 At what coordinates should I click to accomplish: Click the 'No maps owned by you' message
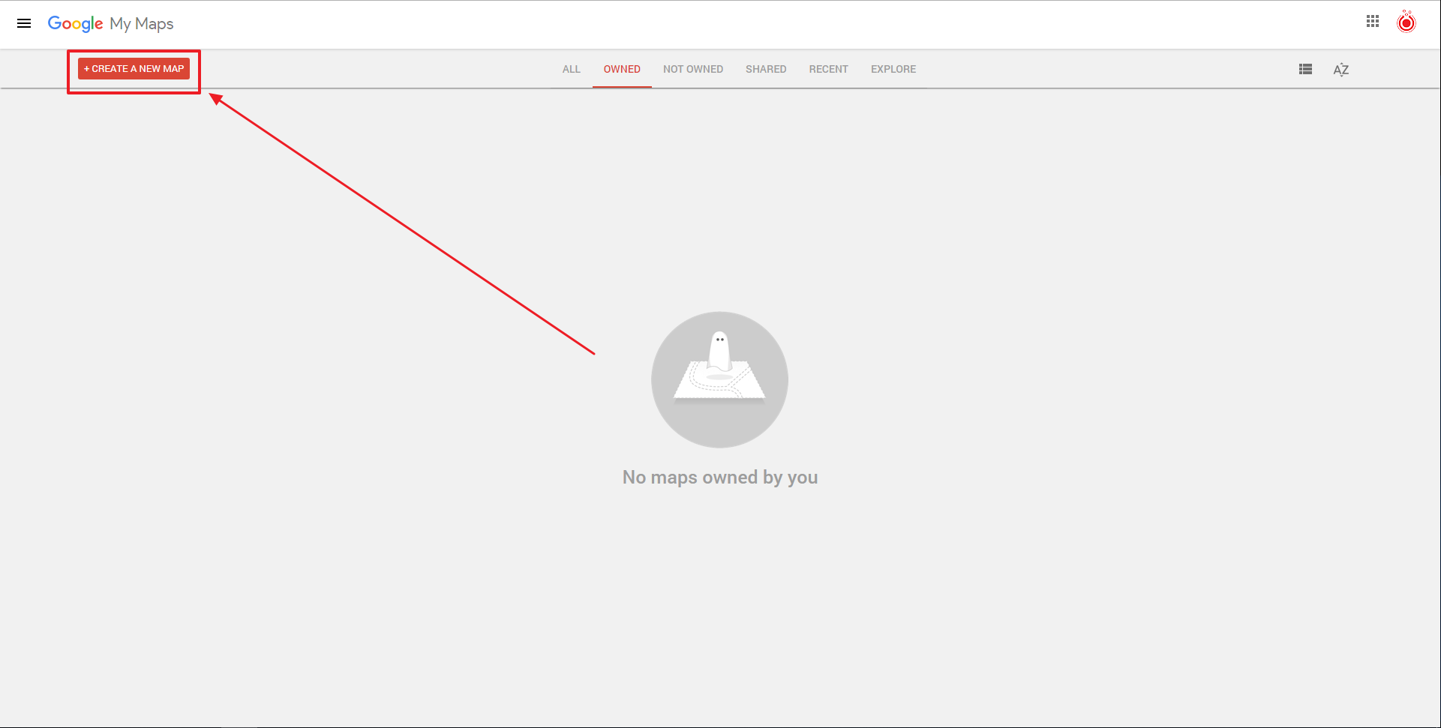tap(719, 478)
